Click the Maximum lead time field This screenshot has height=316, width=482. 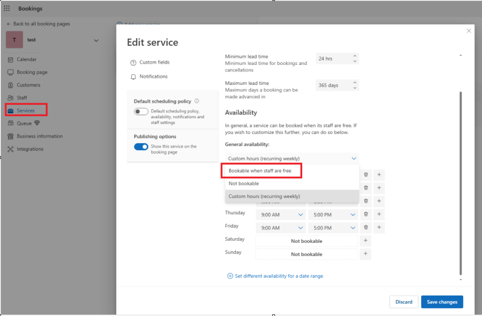point(337,85)
